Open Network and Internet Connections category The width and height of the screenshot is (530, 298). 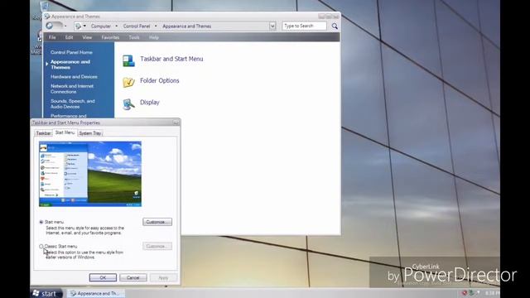72,89
